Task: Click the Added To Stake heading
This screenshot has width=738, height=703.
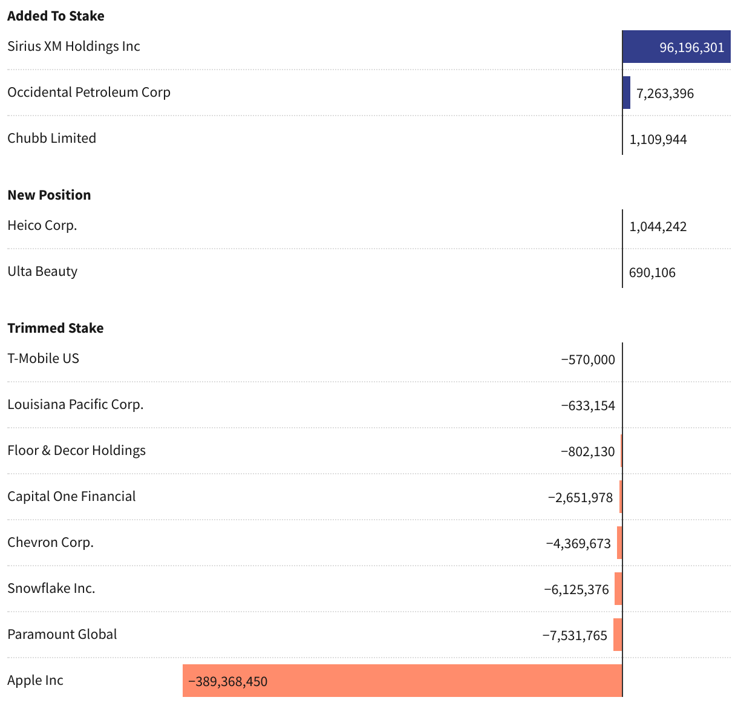Action: click(56, 16)
